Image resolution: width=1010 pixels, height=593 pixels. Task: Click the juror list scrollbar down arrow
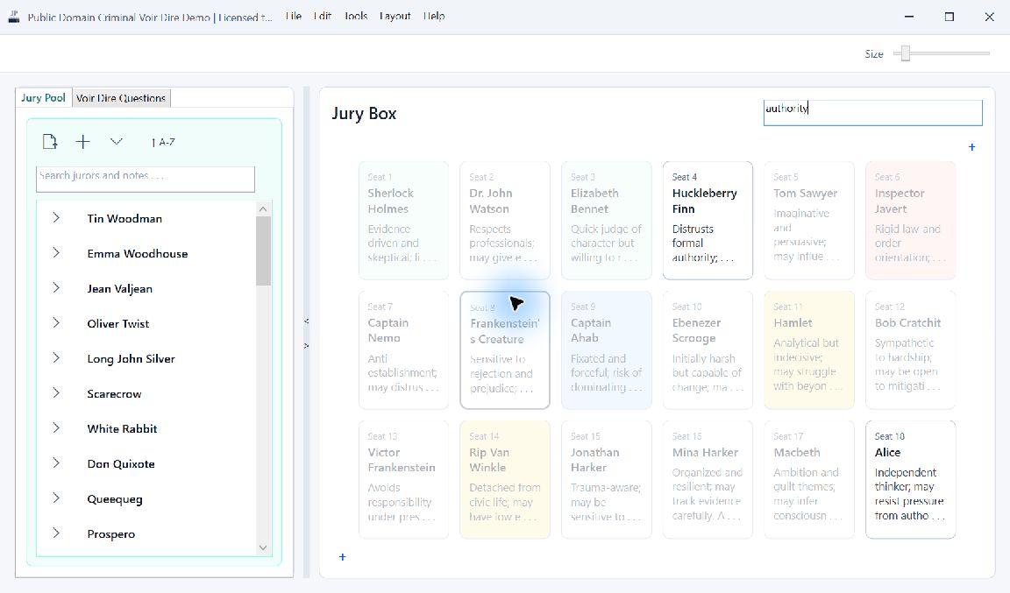[263, 547]
